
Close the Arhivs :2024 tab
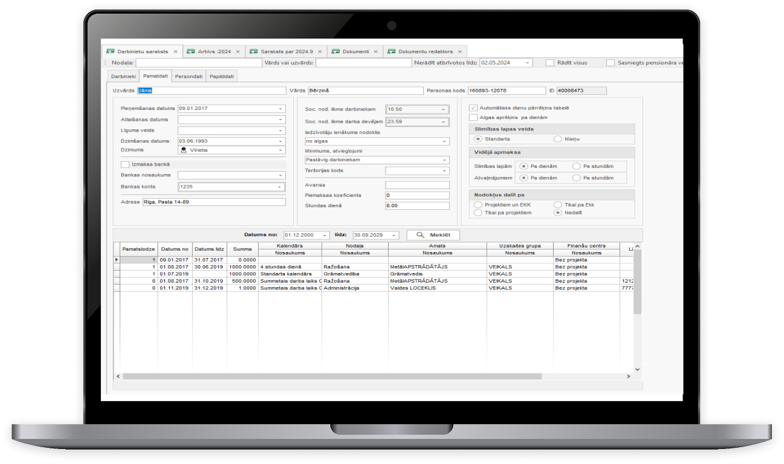[x=238, y=52]
